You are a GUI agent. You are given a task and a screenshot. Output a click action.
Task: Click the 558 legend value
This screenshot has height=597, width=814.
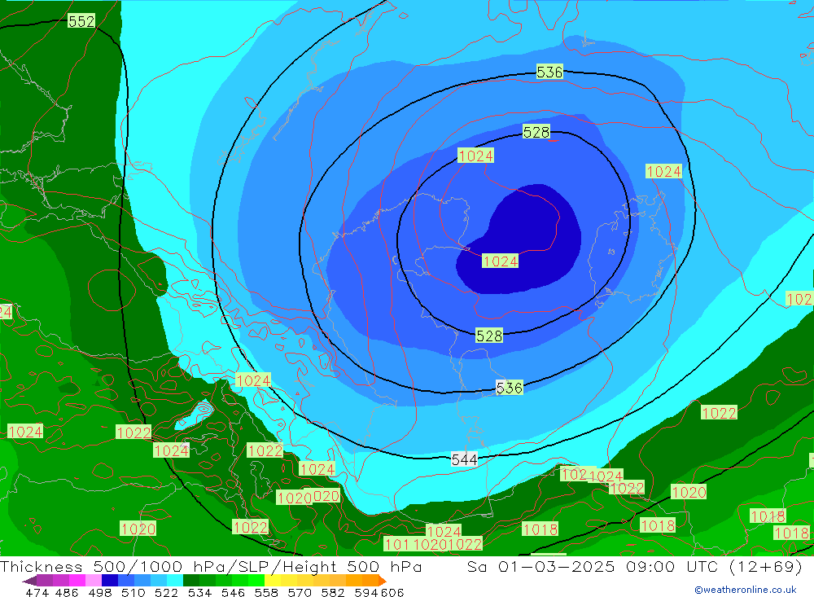[266, 592]
